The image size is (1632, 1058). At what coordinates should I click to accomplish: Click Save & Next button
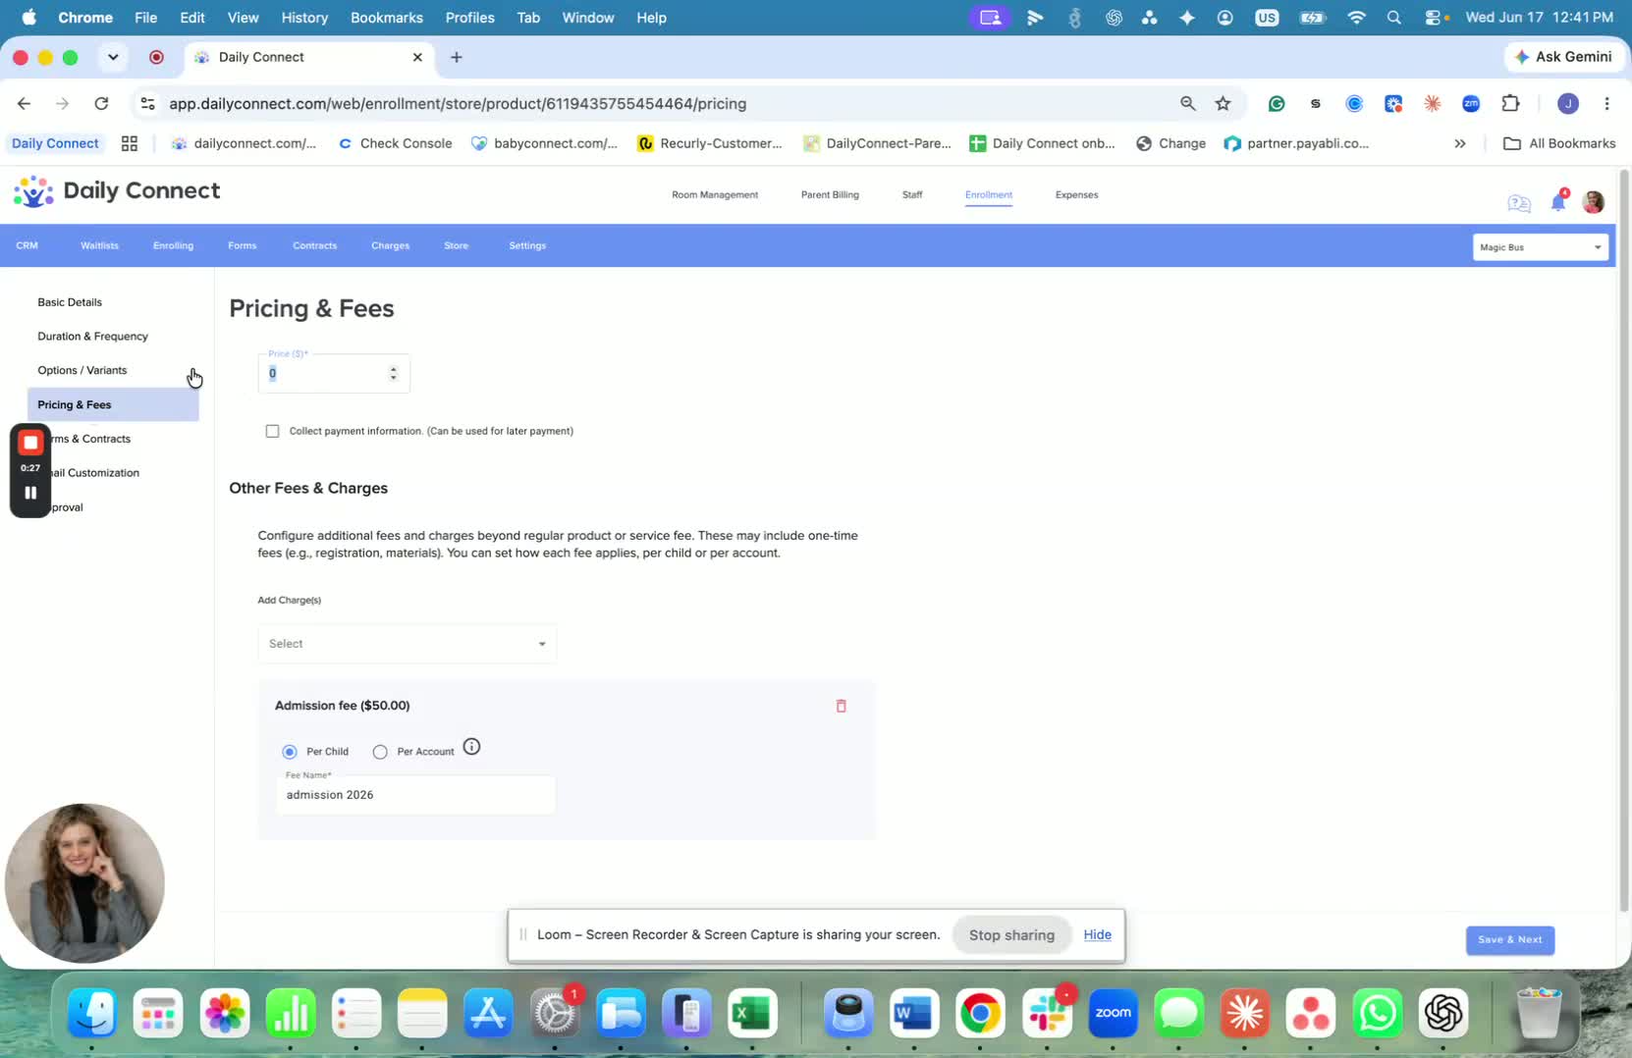(1509, 939)
